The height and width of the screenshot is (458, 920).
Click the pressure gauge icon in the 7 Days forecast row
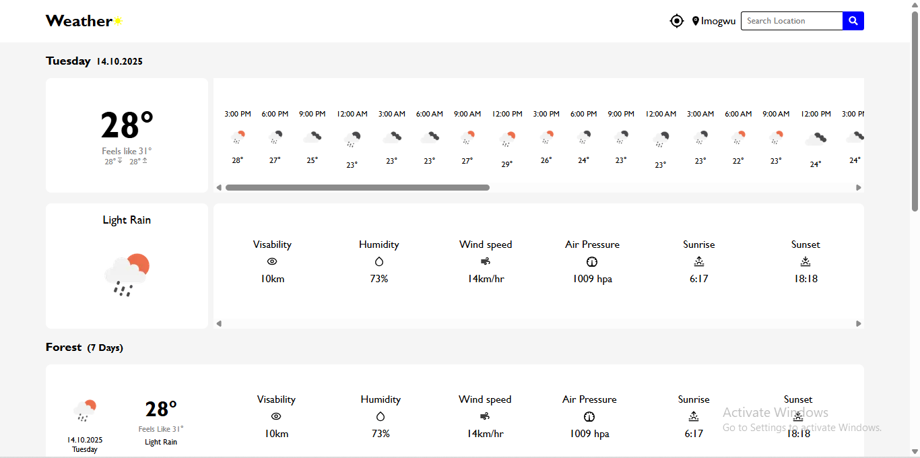(589, 416)
